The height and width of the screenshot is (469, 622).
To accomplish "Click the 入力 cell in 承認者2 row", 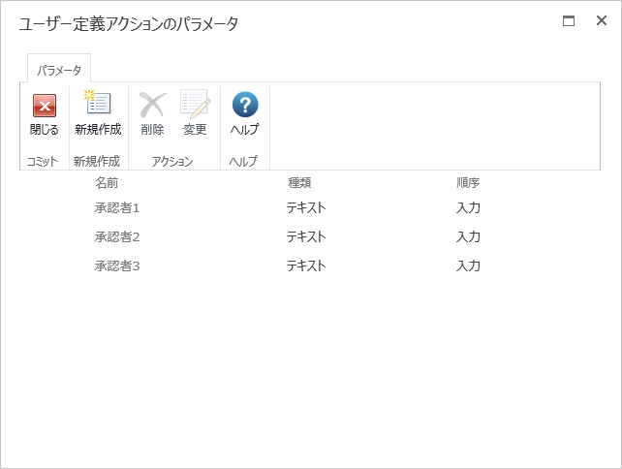I will click(468, 236).
